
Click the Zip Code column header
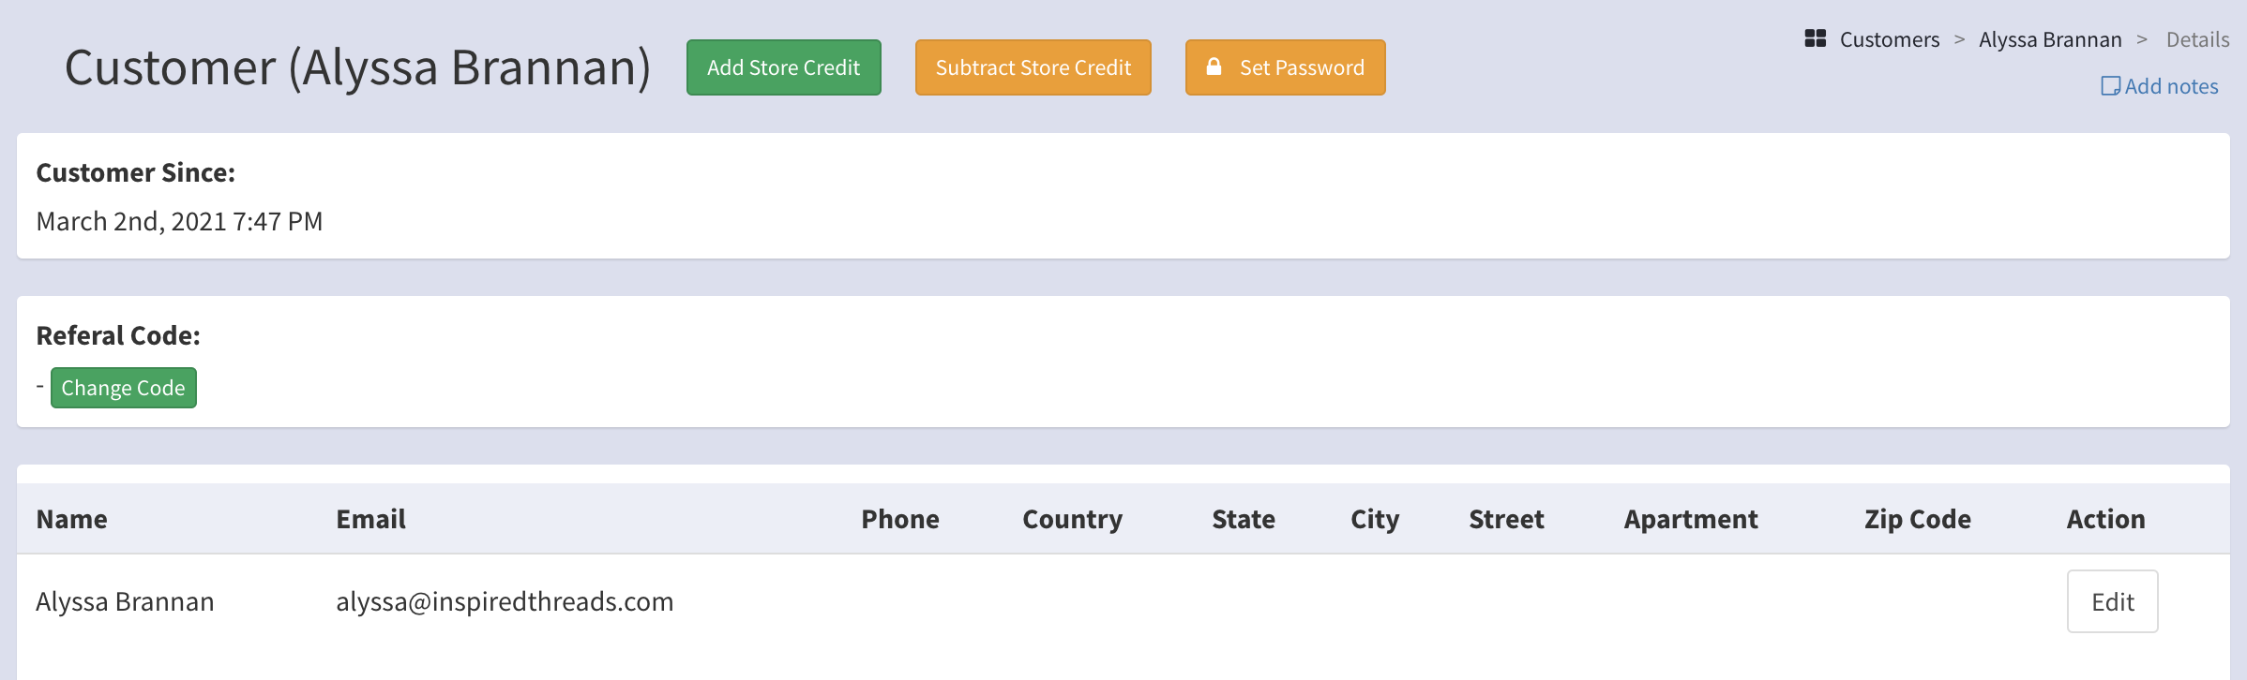[1917, 519]
